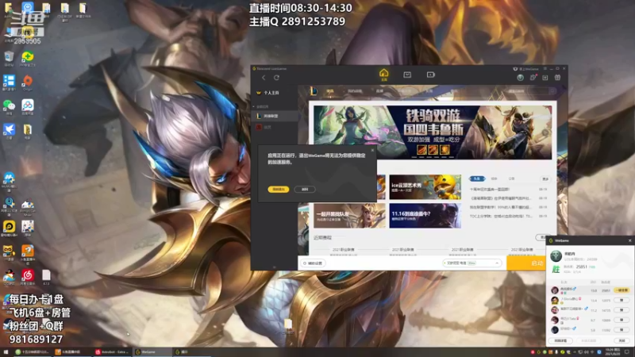Like the player scoring 5.8
The height and width of the screenshot is (357, 635).
tap(622, 330)
